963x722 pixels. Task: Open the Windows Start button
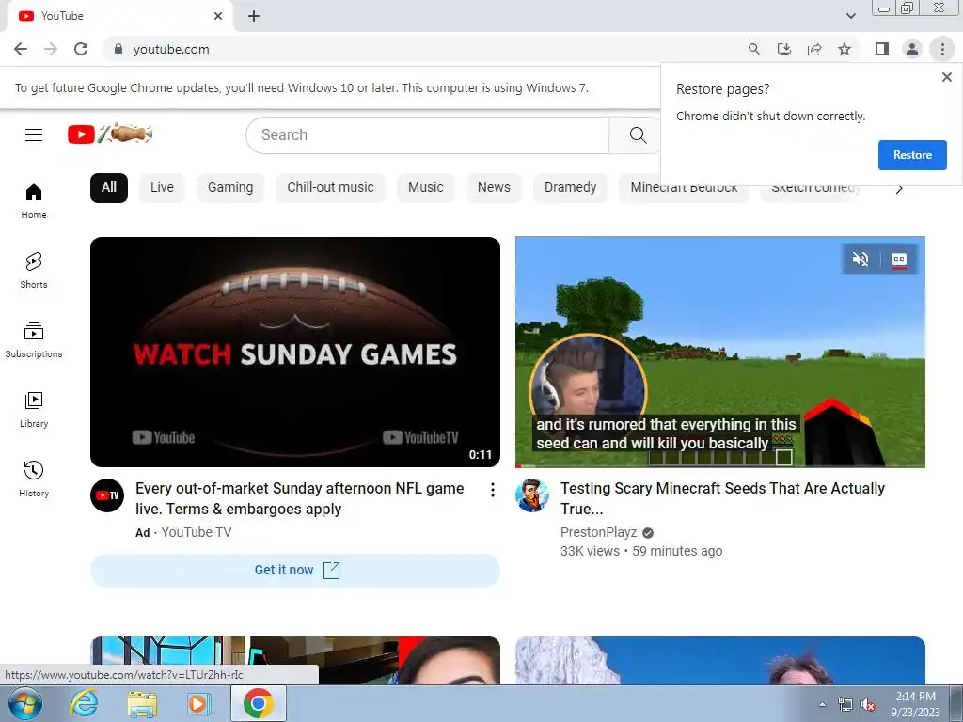[x=25, y=704]
